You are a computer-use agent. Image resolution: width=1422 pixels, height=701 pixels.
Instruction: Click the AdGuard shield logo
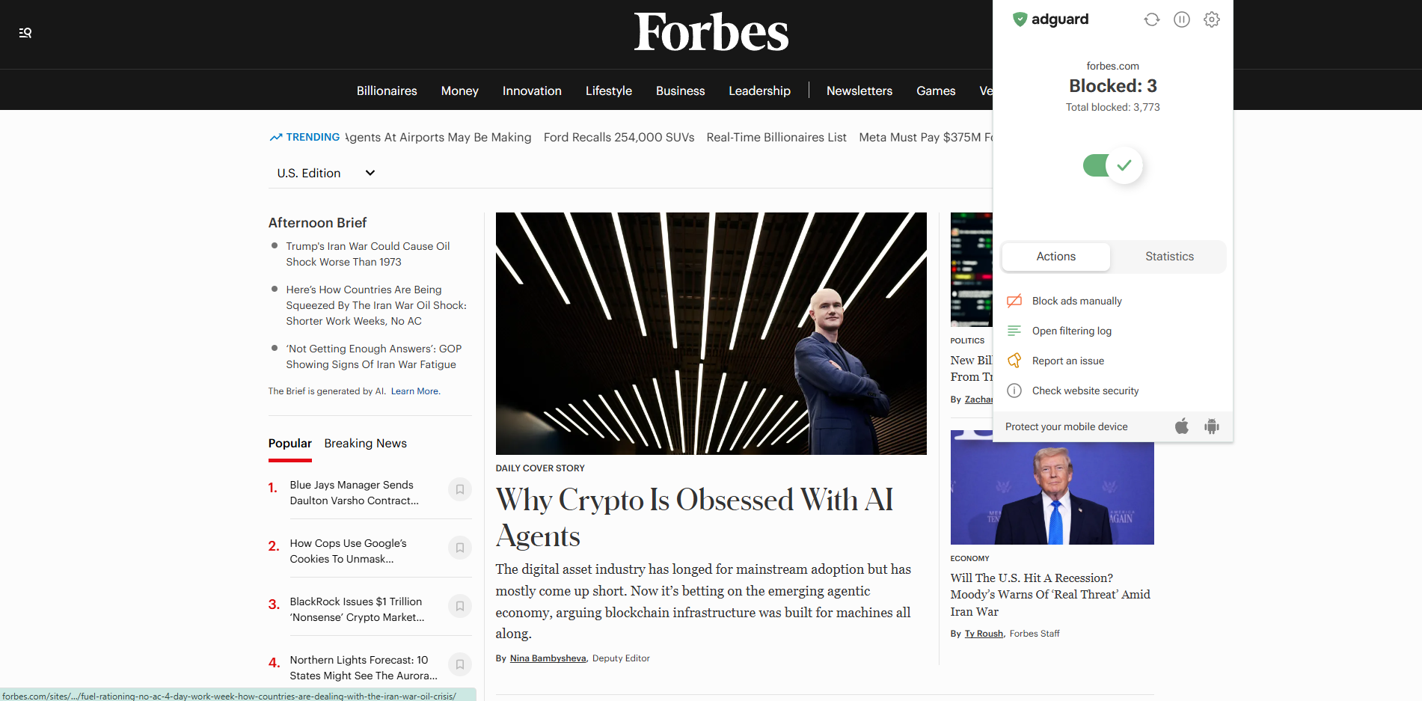(x=1020, y=19)
